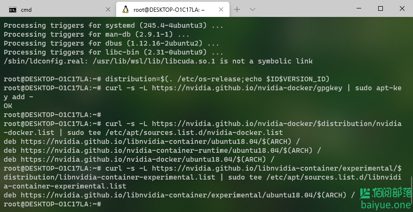Open a new tab with plus button
Screen dimensions: 413x212
pos(237,9)
